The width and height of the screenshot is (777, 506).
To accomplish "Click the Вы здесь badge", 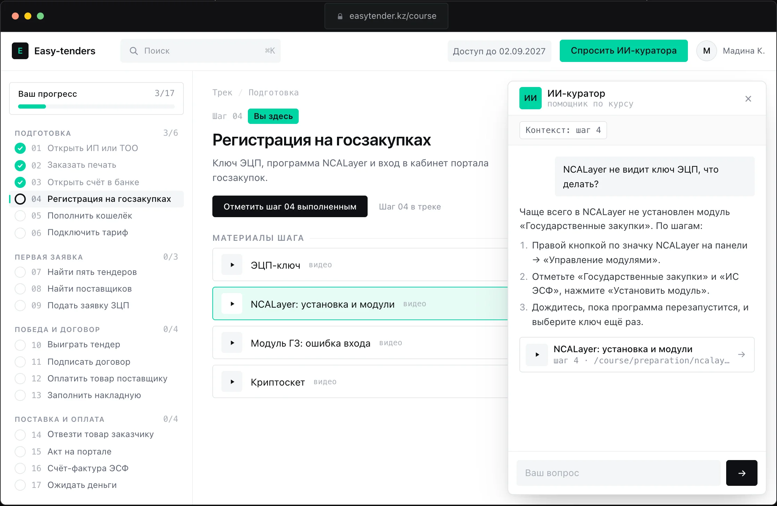I will (x=273, y=116).
